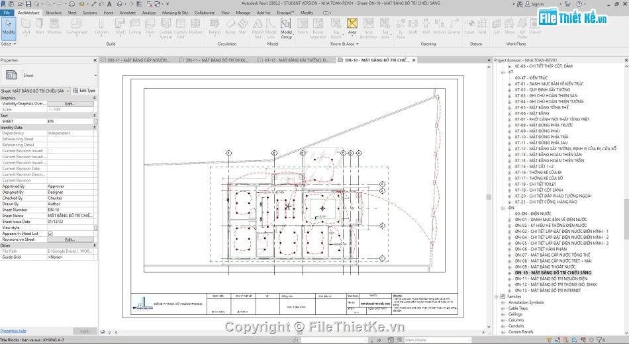
Task: Click the Ceiling tool
Action: point(135,26)
